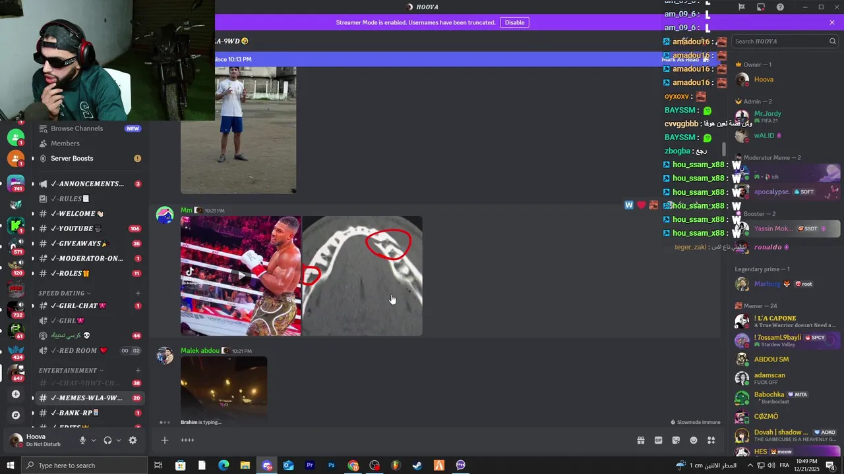Open the BANK-RP channel
Viewport: 844px width, 474px height.
90,413
